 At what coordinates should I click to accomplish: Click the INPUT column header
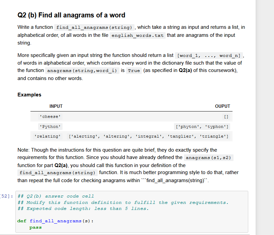coord(56,106)
